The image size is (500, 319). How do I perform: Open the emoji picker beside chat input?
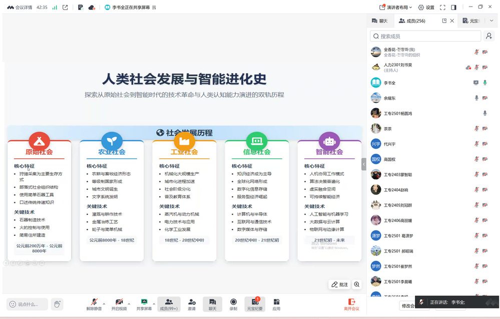(12, 304)
